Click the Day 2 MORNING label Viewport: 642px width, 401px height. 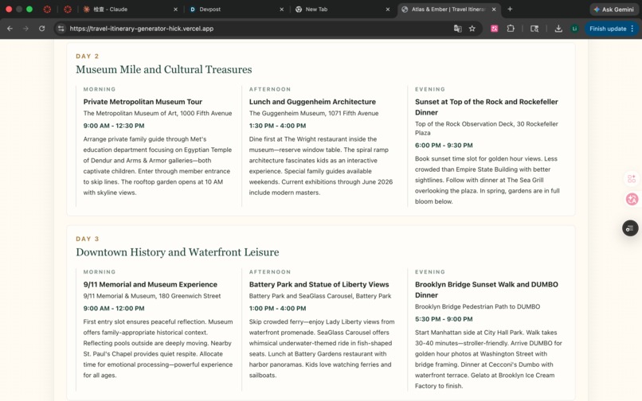pos(100,89)
